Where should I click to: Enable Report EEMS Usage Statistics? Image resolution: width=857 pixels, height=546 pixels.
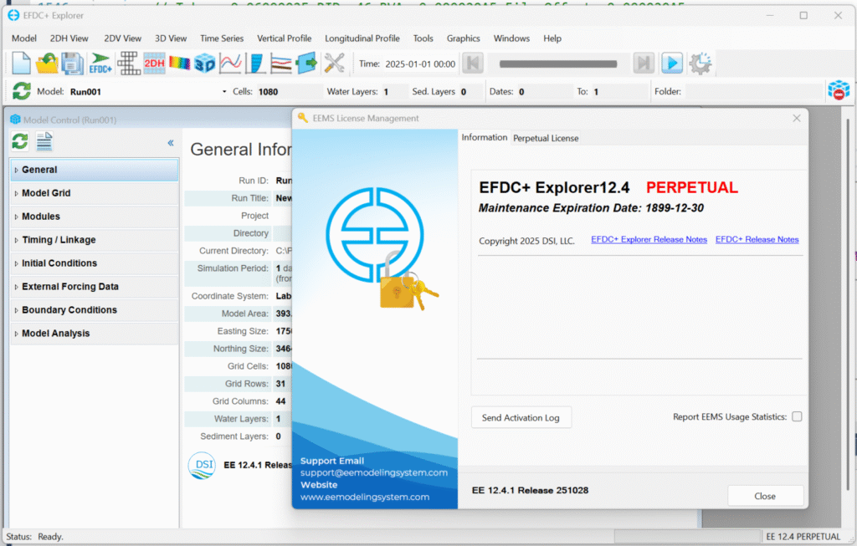(796, 416)
